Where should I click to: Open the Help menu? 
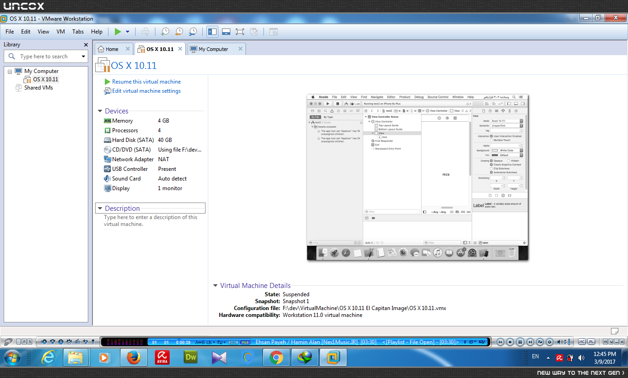(x=97, y=32)
